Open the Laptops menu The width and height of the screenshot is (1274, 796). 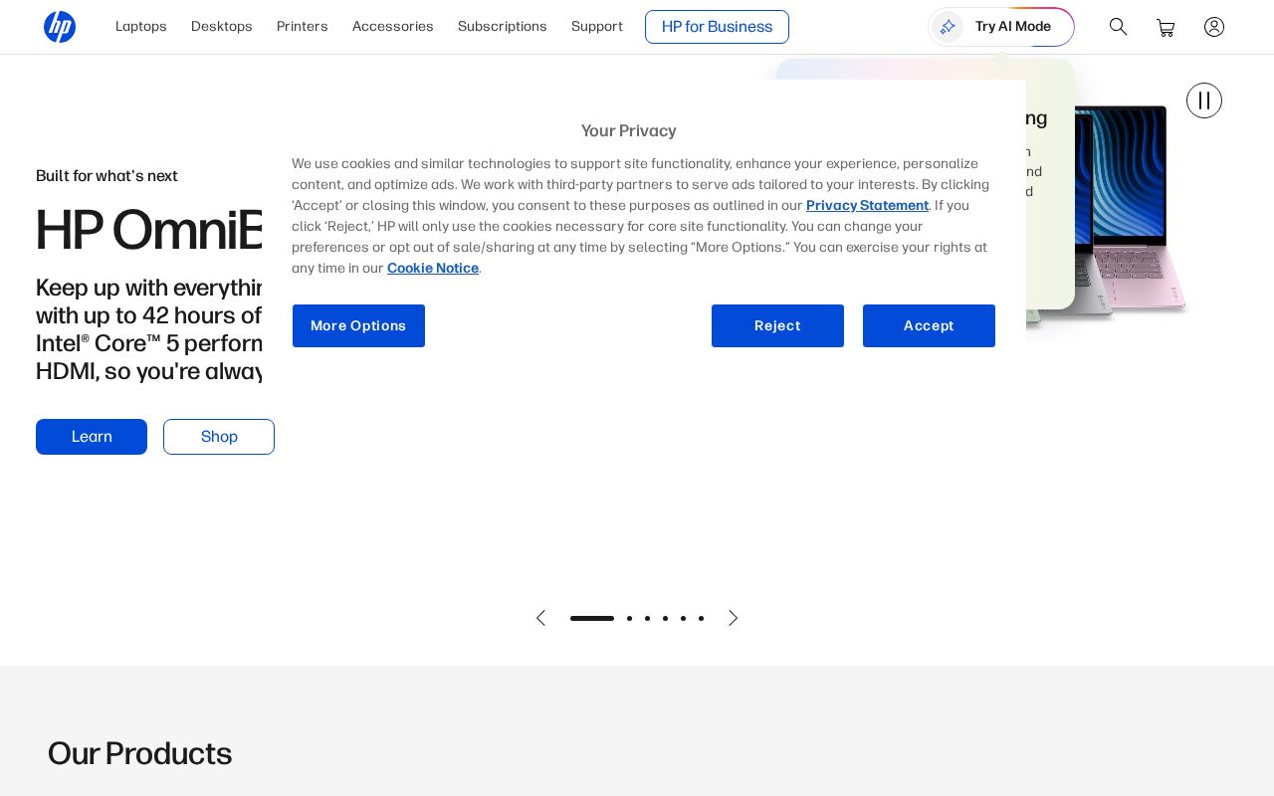tap(141, 27)
